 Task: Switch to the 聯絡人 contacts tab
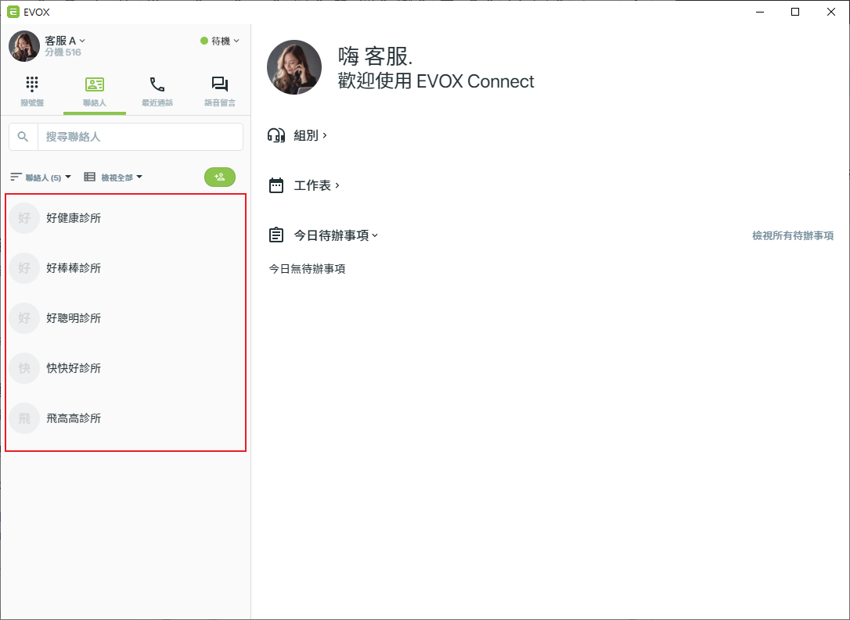click(x=95, y=91)
